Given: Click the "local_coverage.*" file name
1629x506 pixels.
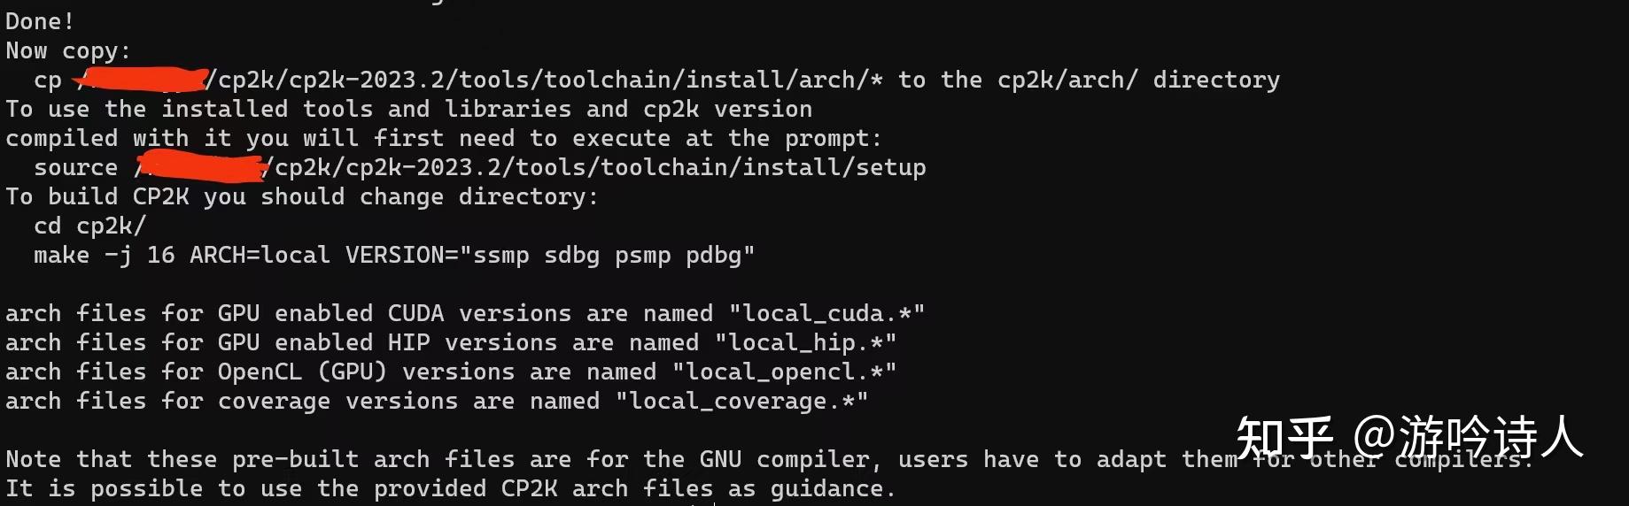Looking at the screenshot, I should point(741,401).
